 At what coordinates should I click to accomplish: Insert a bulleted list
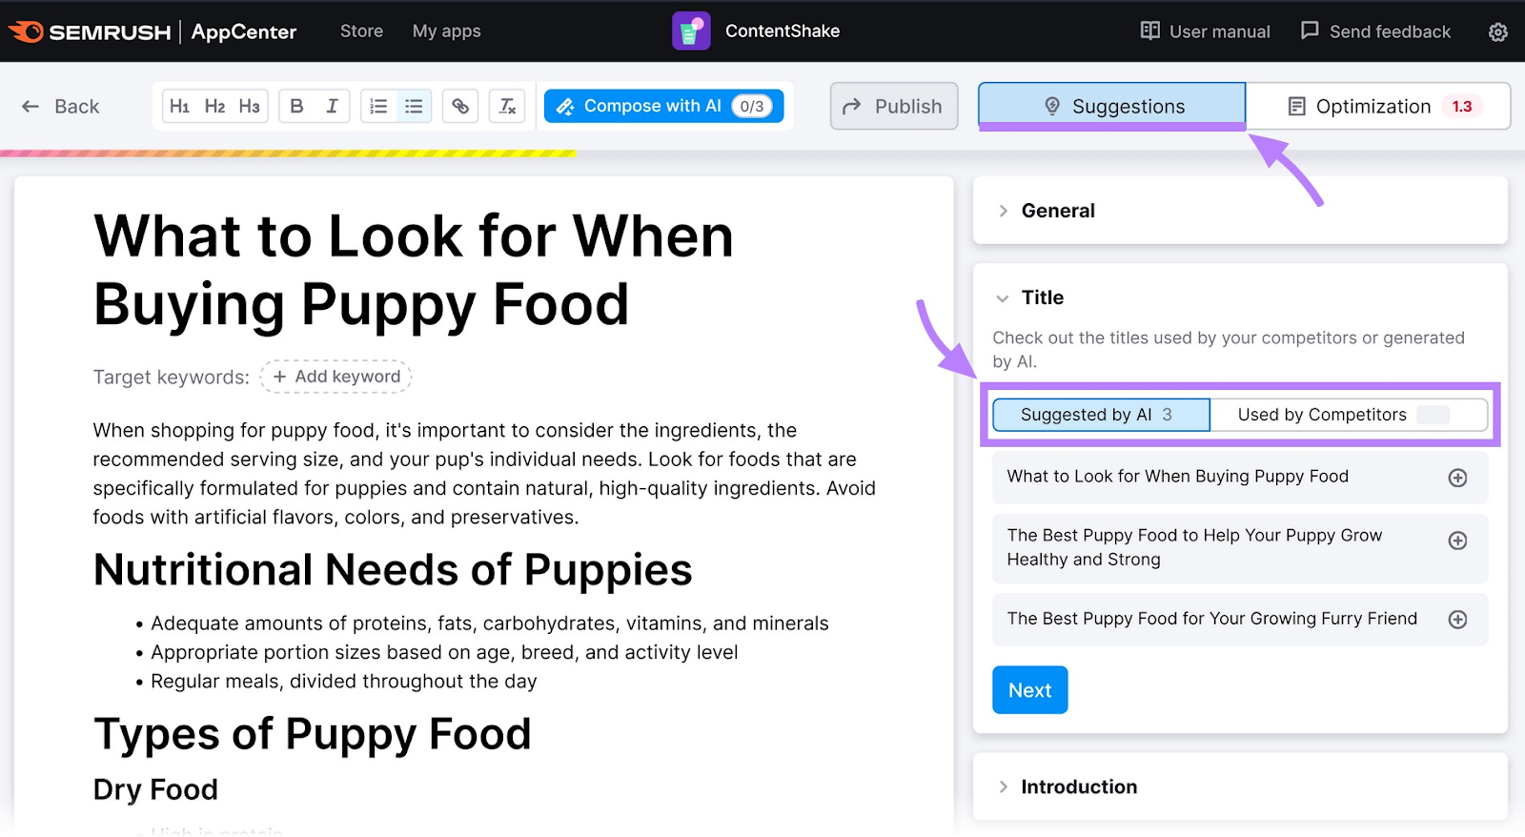(x=414, y=106)
